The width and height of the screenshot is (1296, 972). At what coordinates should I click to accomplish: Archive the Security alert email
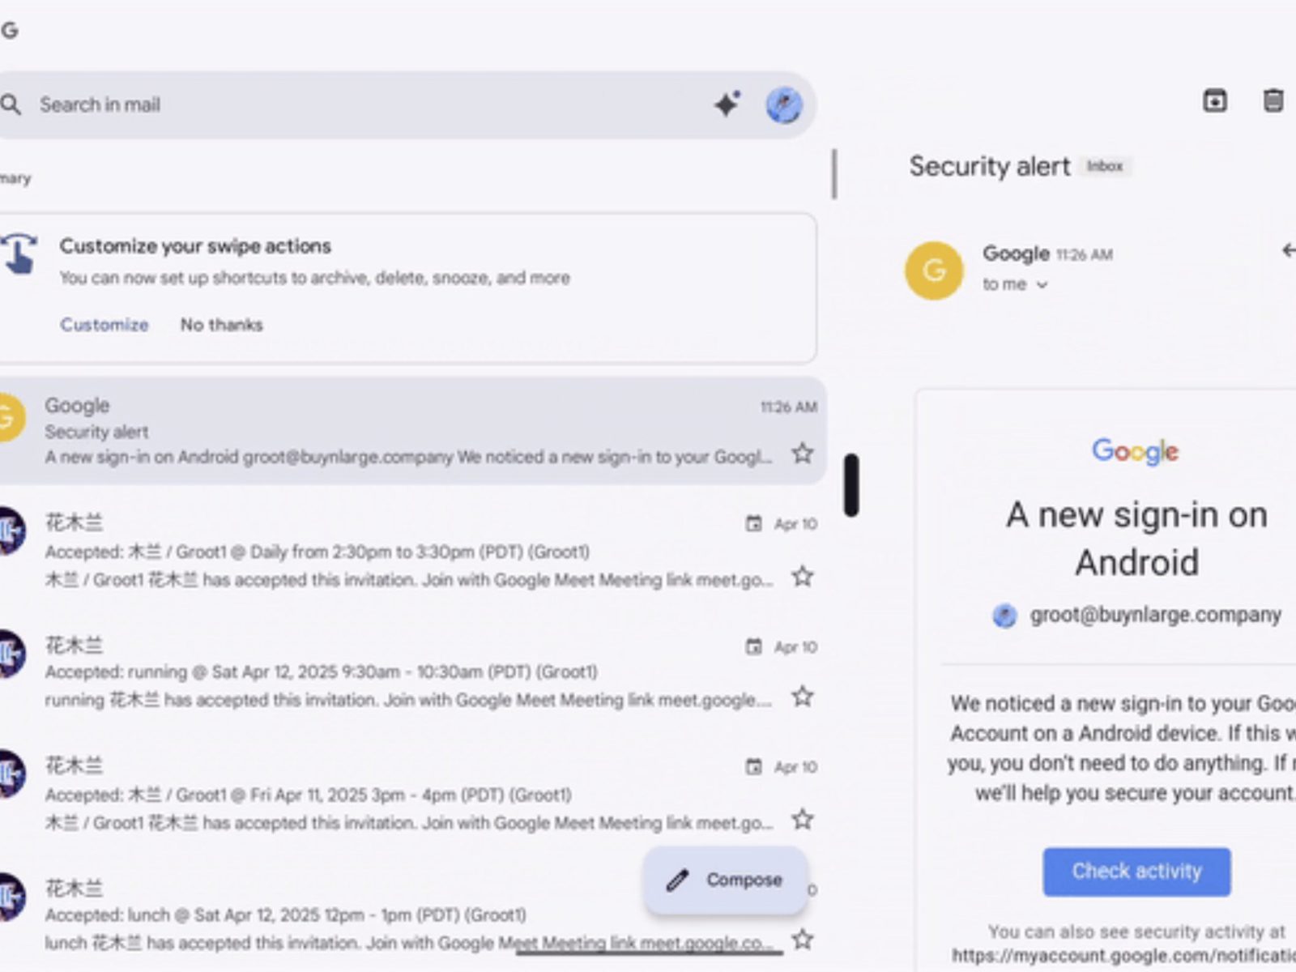(1214, 100)
